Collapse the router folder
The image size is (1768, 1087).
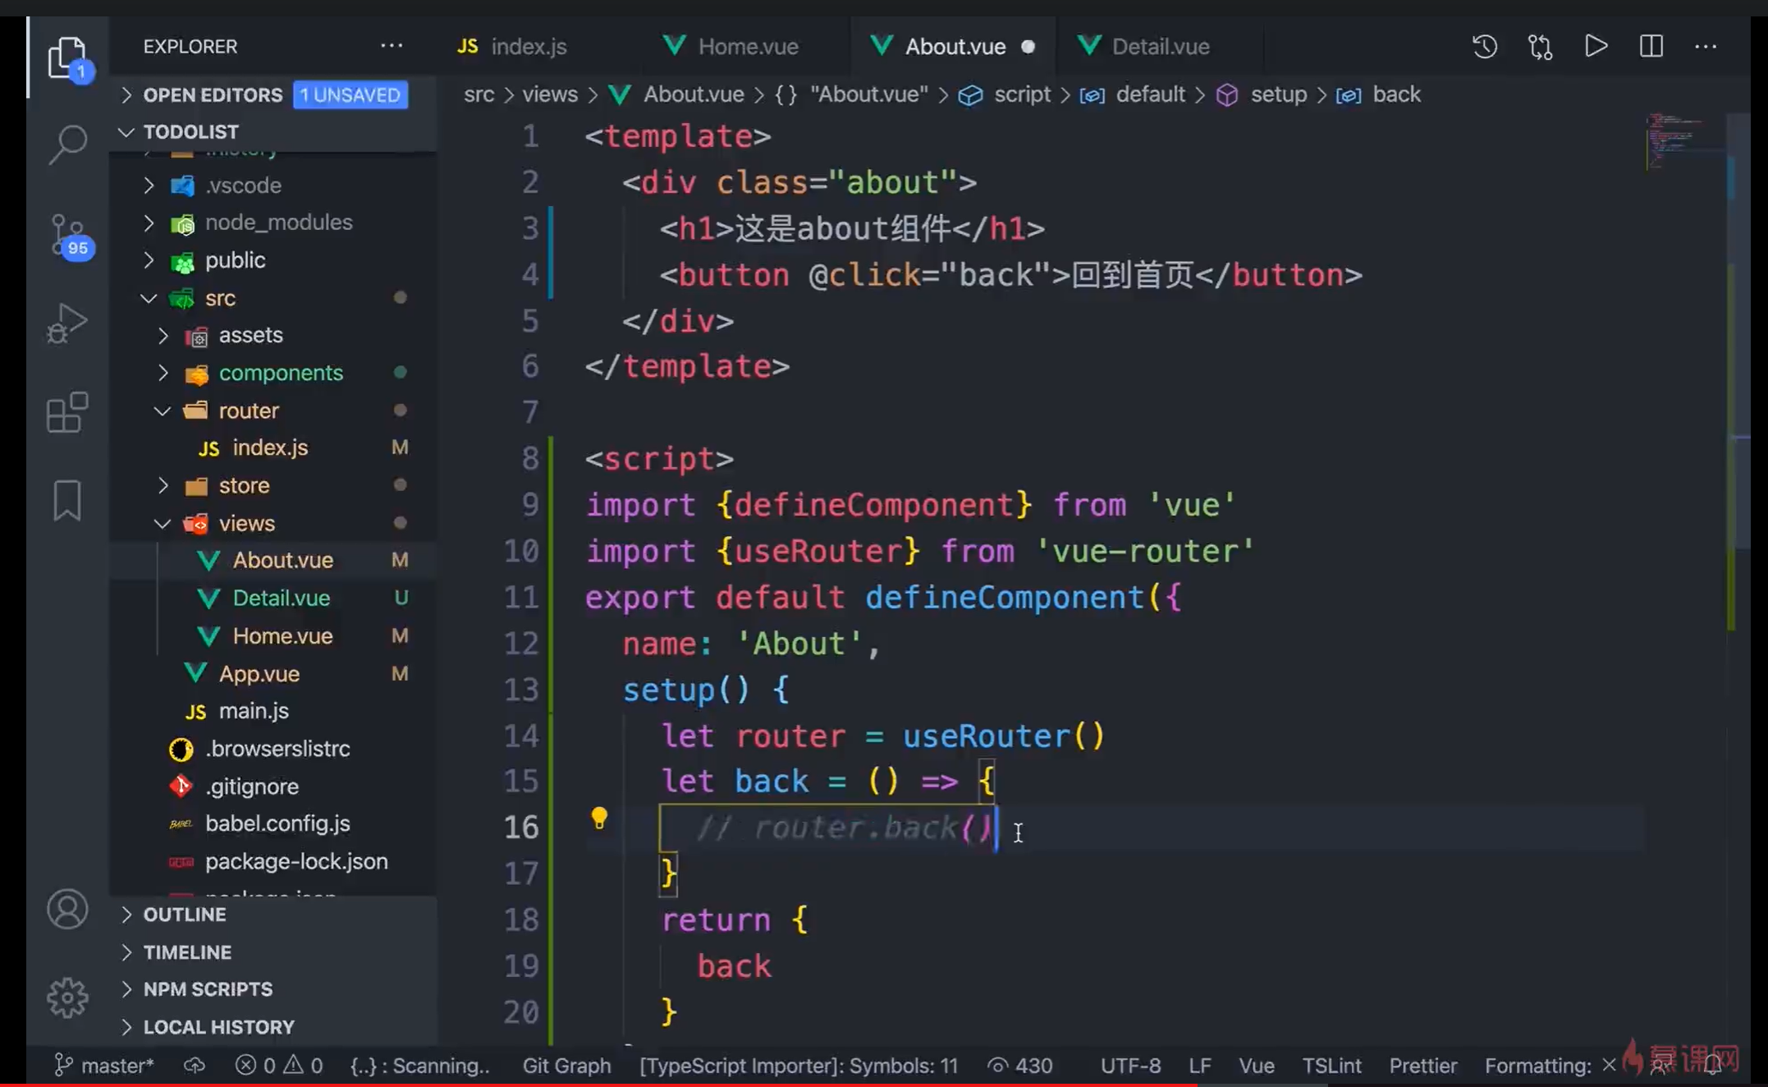(248, 410)
